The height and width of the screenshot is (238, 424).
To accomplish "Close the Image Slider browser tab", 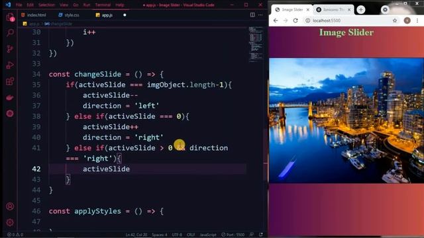I will 307,10.
